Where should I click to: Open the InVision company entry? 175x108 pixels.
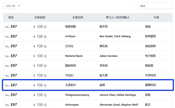(x=70, y=36)
